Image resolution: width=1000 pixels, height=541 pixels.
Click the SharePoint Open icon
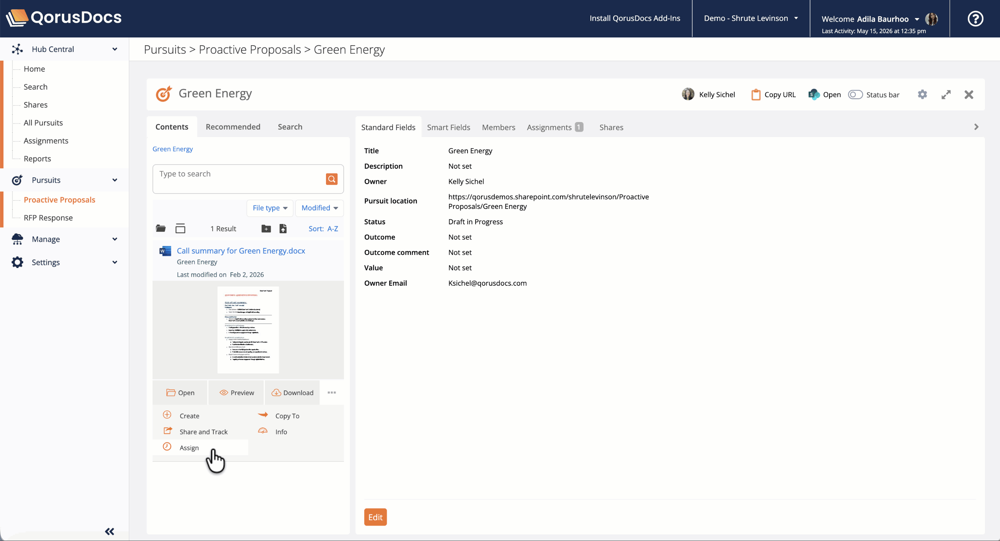[814, 95]
